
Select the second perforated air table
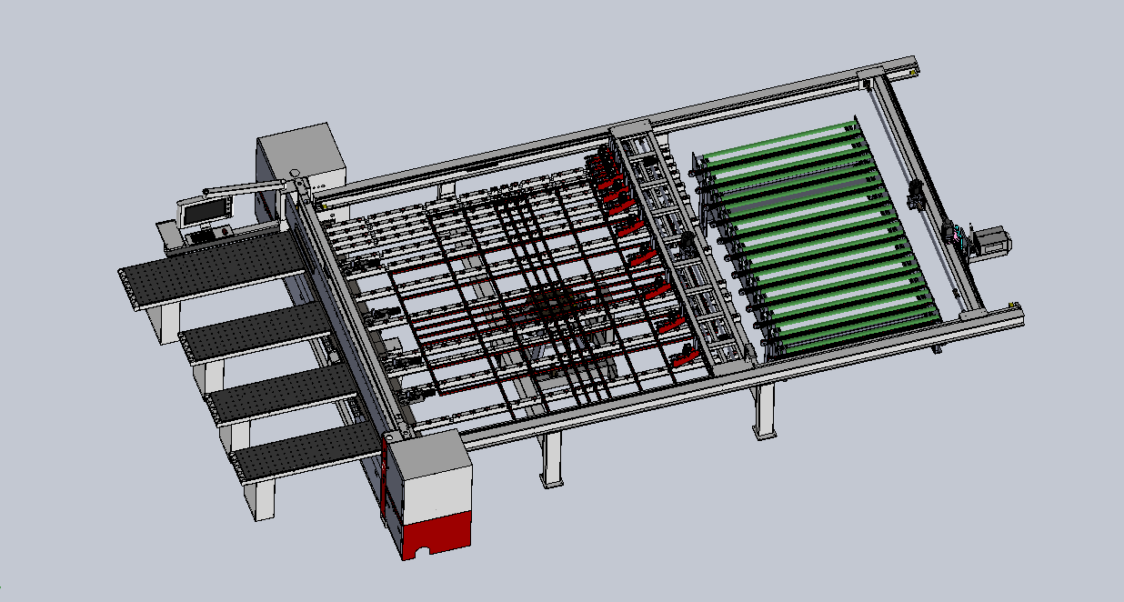(256, 330)
